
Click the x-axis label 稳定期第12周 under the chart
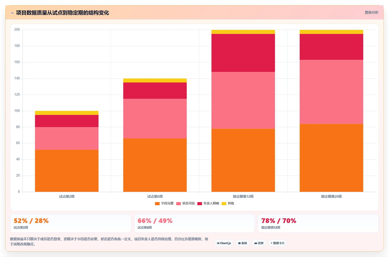(x=243, y=196)
